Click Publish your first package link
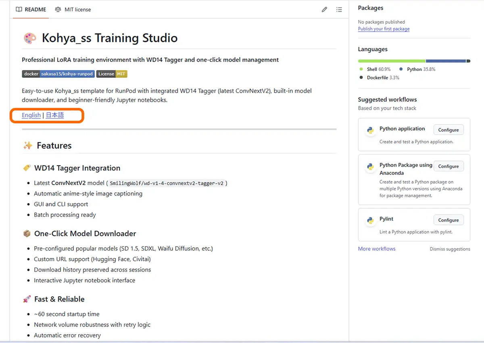Screen dimensions: 484x343 tap(384, 29)
